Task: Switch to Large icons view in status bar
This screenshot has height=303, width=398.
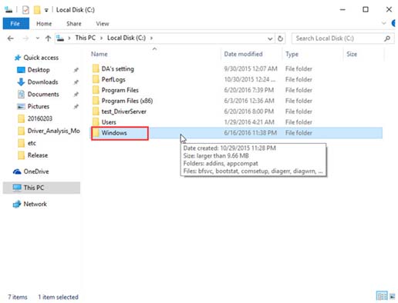Action: pyautogui.click(x=392, y=296)
